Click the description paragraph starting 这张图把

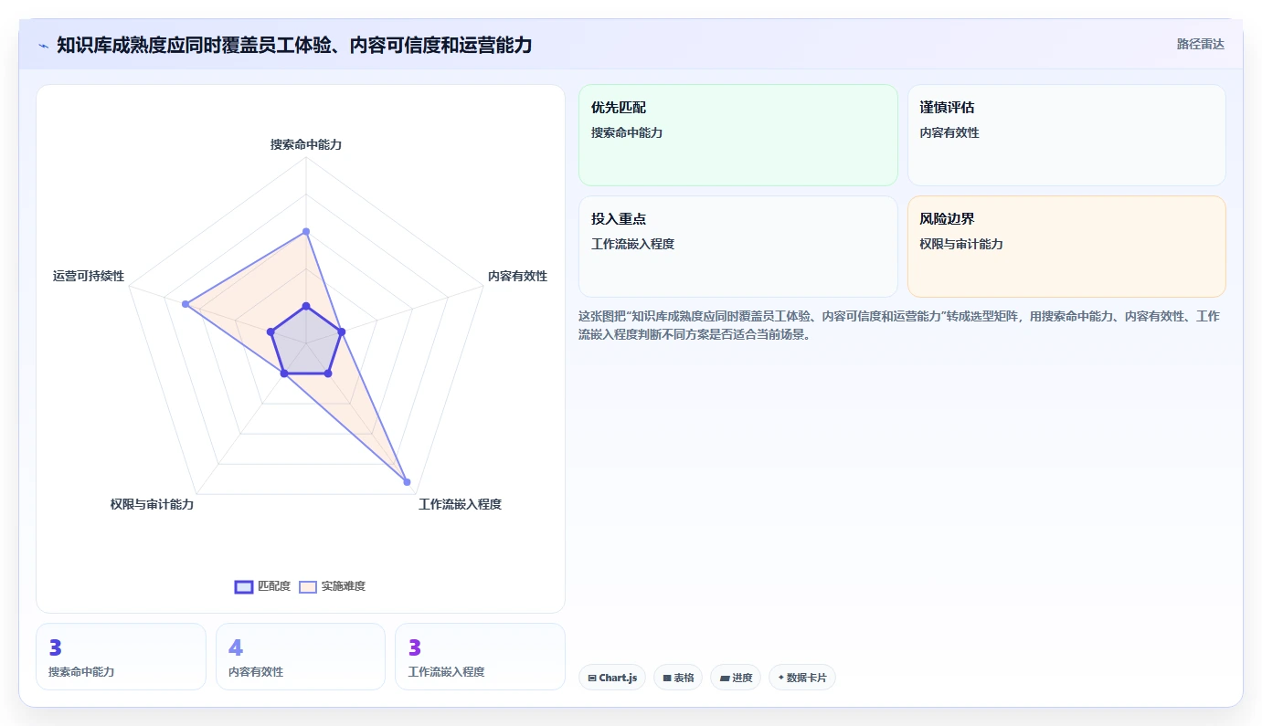(x=898, y=325)
